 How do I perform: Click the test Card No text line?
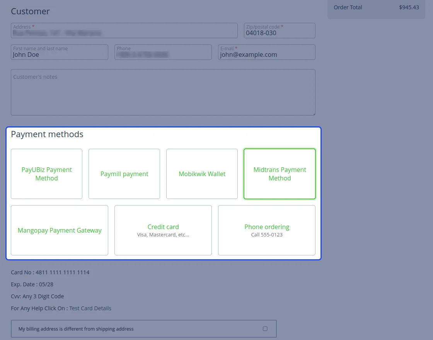50,272
